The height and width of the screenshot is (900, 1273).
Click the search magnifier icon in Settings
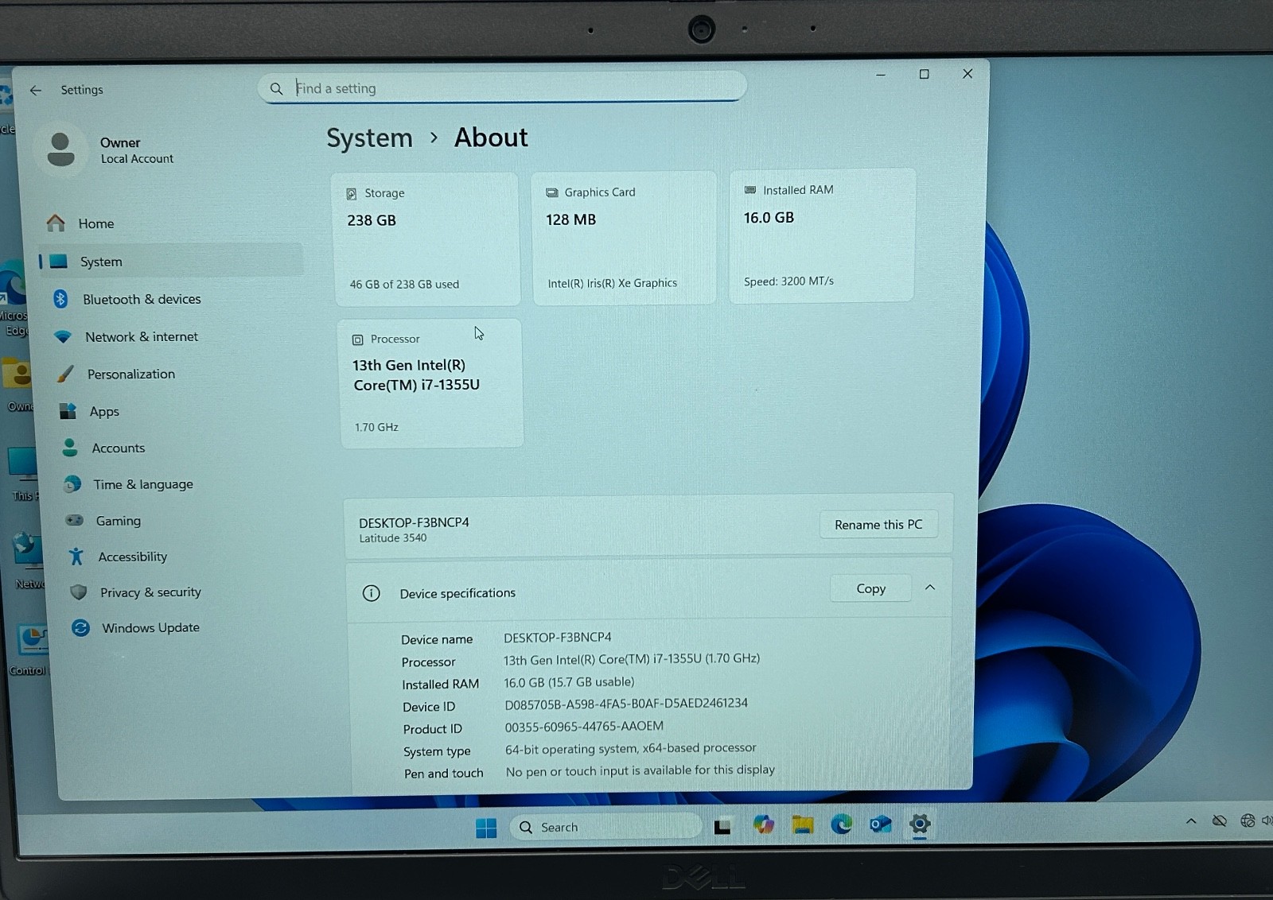point(276,88)
